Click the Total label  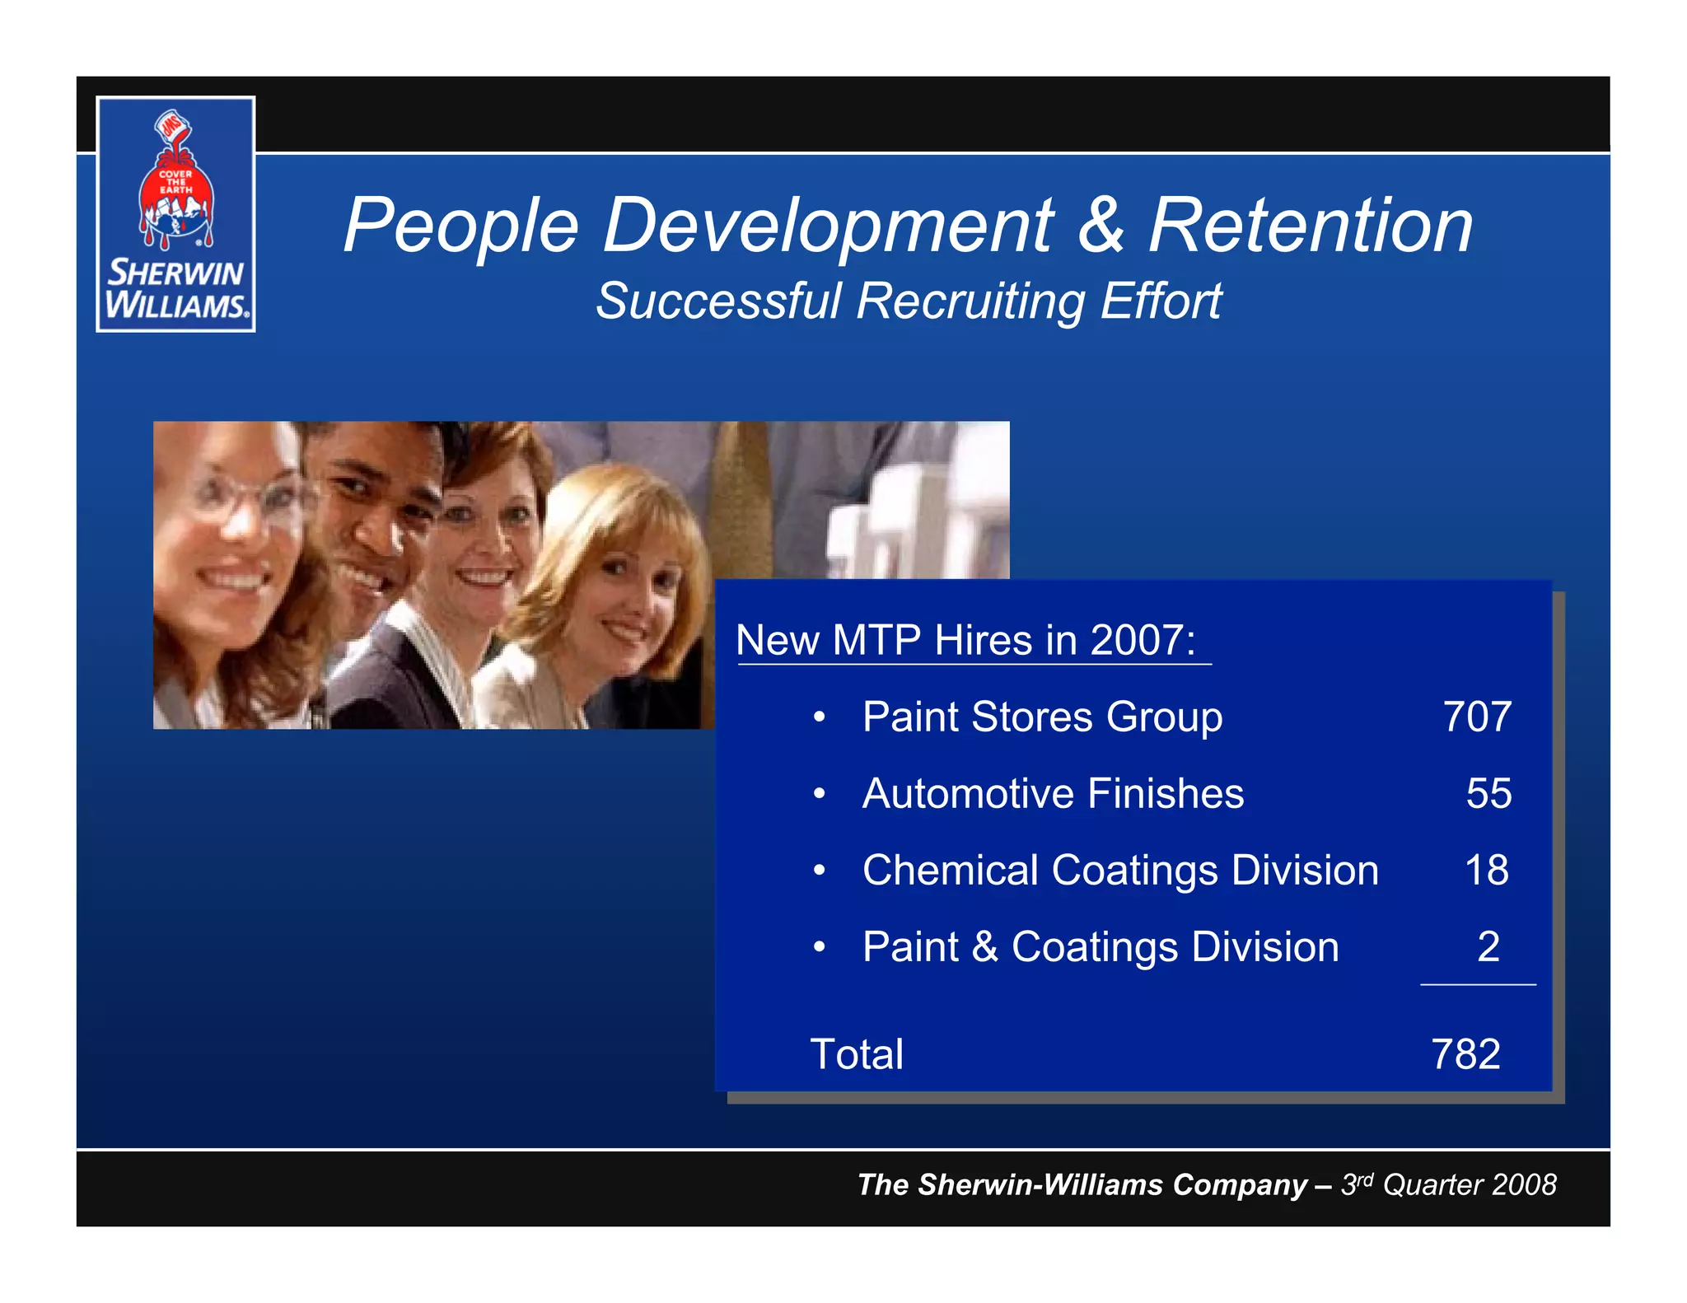[x=857, y=1054]
